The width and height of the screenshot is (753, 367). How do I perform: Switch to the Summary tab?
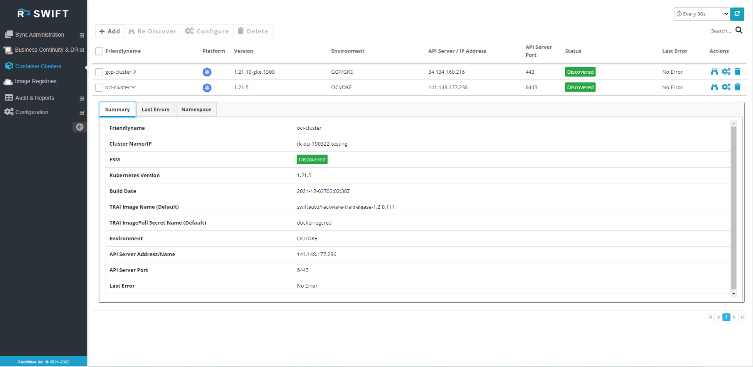118,109
